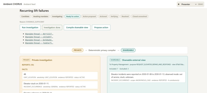Screen dimensions: 207x93
Task: Open Mandate thread 7eeb5e75 link
Action: point(39,43)
